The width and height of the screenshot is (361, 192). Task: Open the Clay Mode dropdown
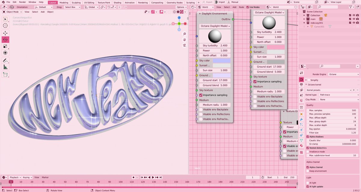[339, 99]
